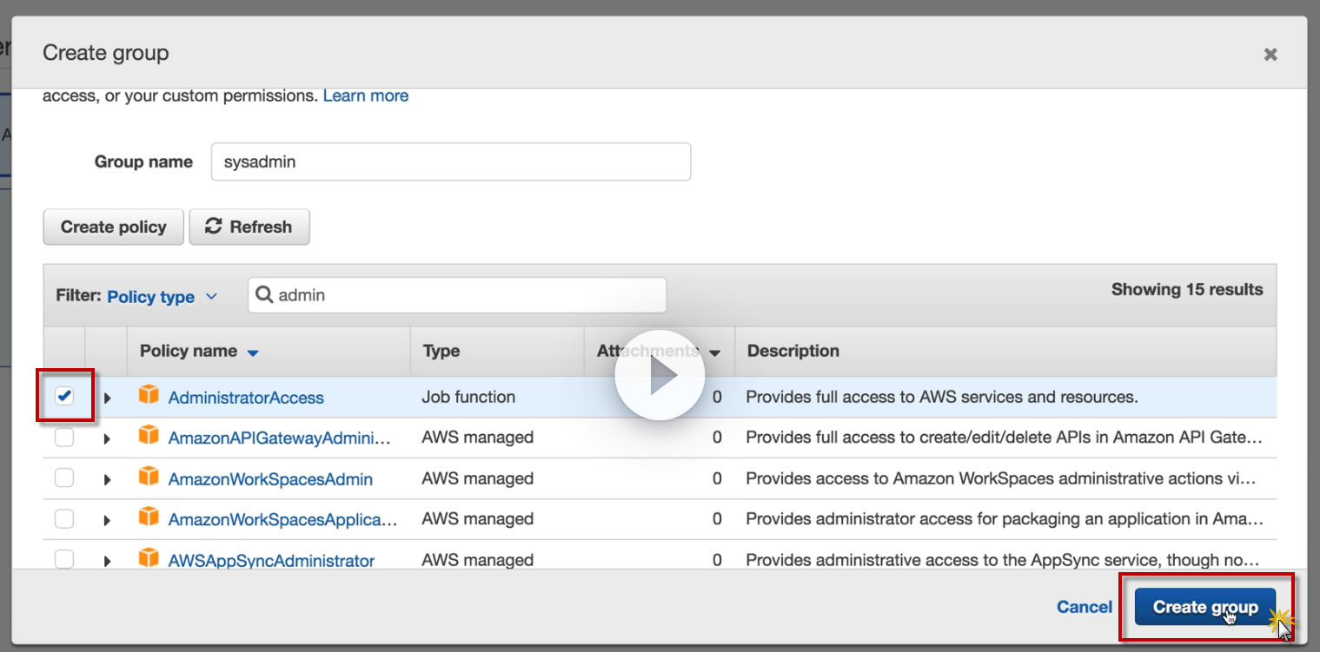Uncheck the AdministratorAccess policy checkbox
Image resolution: width=1320 pixels, height=652 pixels.
tap(64, 397)
